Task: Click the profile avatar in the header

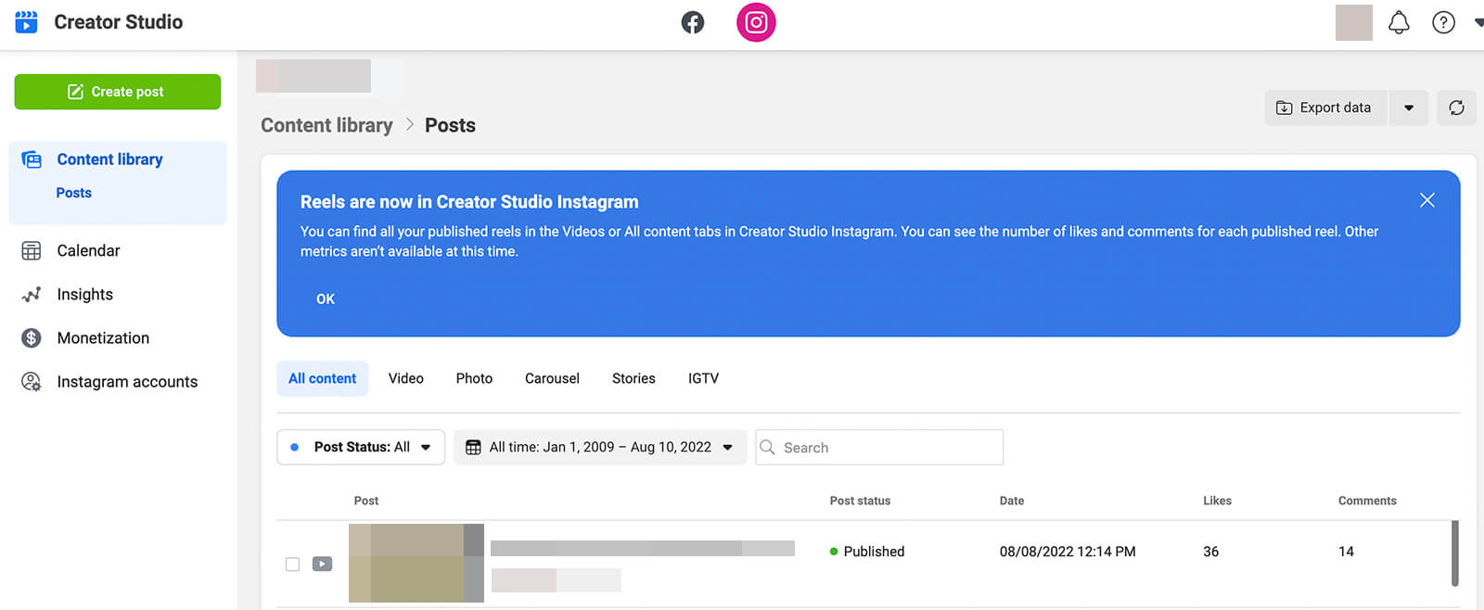Action: click(1354, 22)
